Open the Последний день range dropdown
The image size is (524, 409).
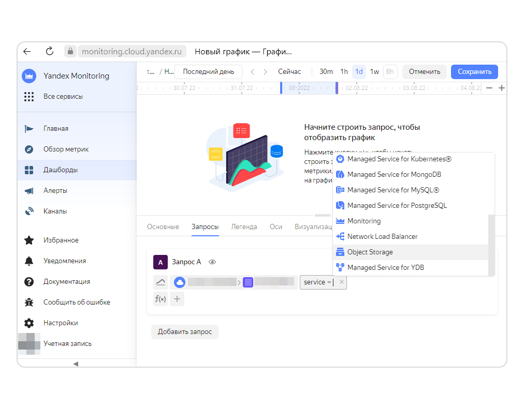click(209, 72)
